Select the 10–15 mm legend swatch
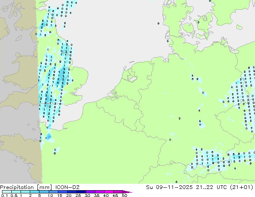 coord(53,192)
